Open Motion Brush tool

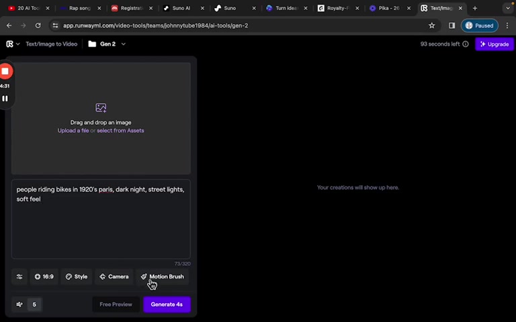[x=163, y=276]
